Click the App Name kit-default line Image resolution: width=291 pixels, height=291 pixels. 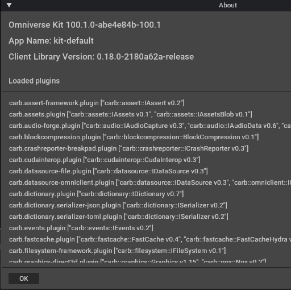51,41
